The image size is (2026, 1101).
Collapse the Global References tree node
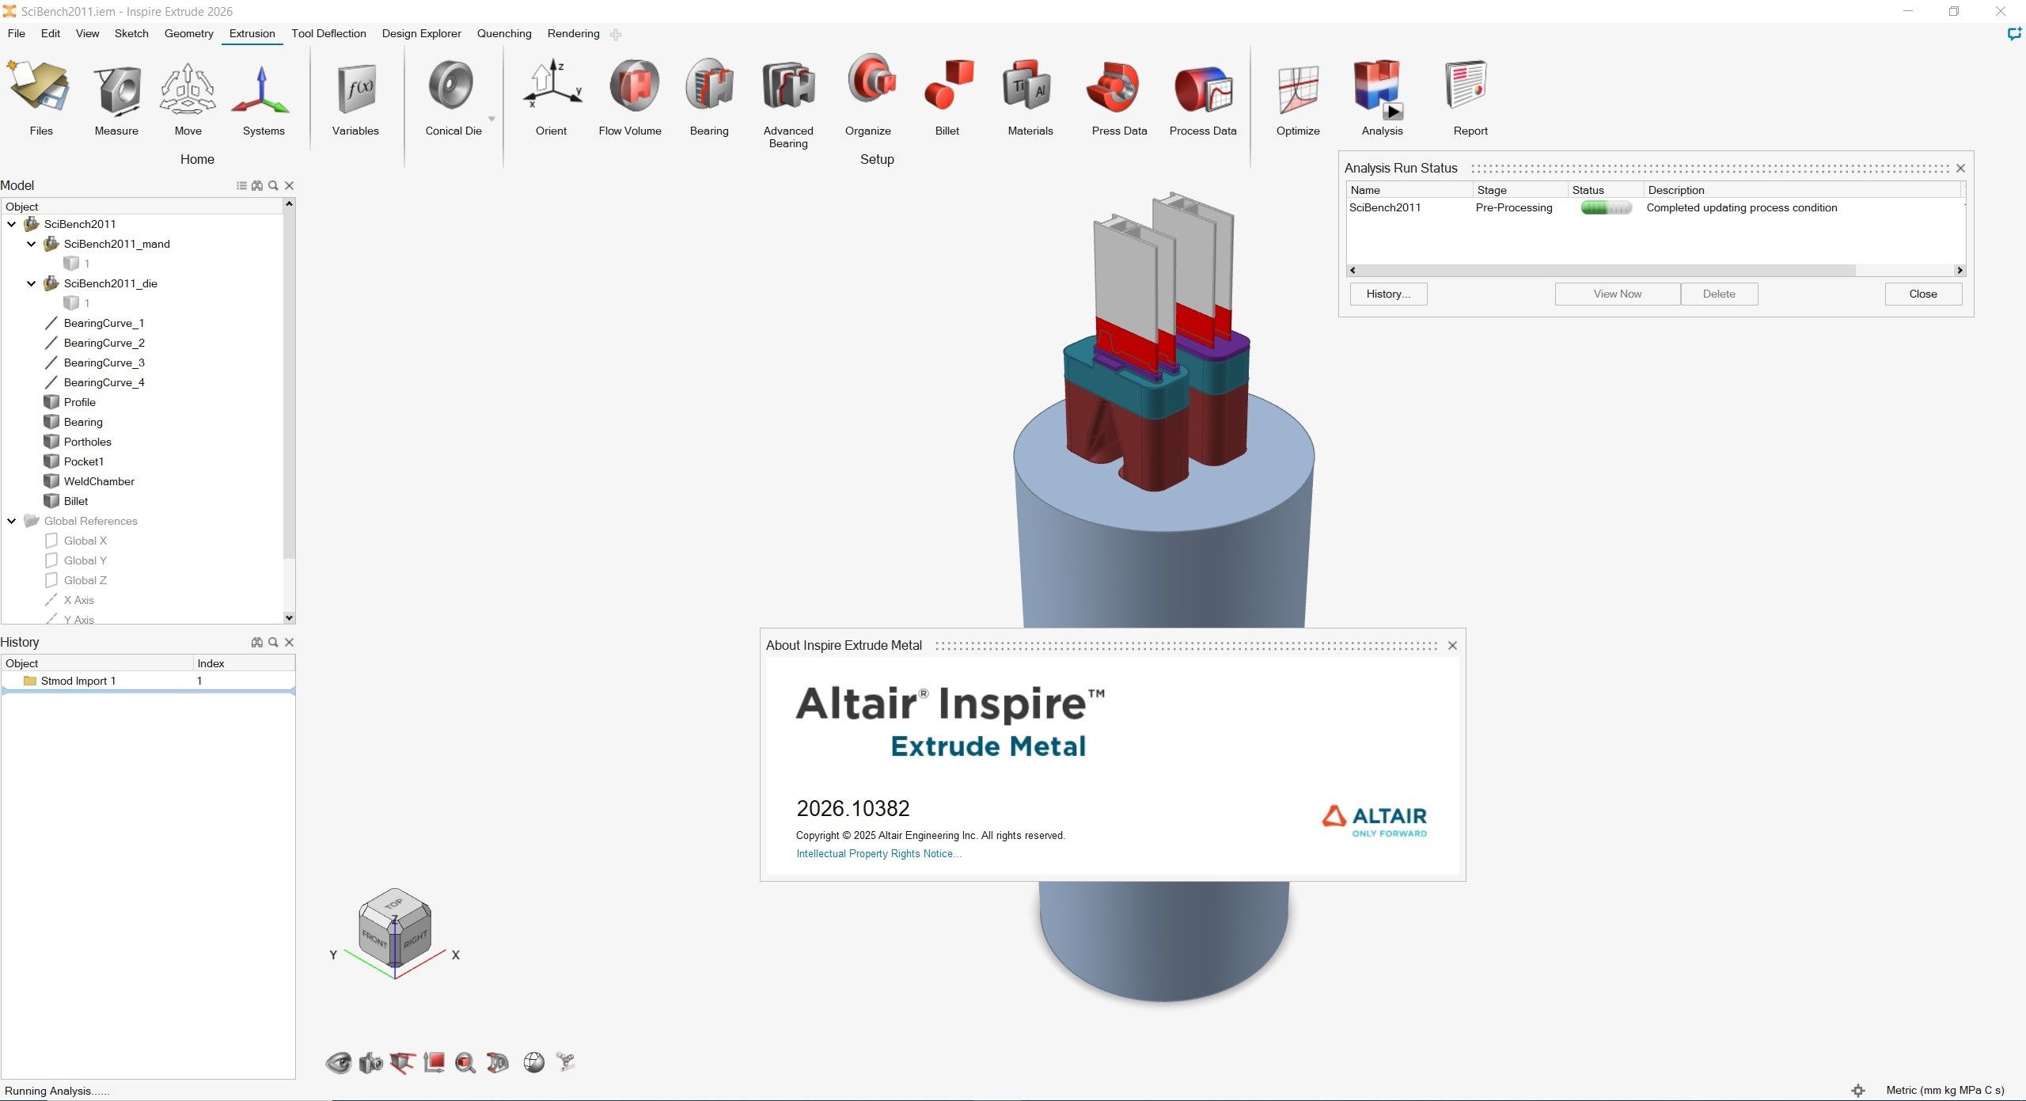(x=11, y=521)
